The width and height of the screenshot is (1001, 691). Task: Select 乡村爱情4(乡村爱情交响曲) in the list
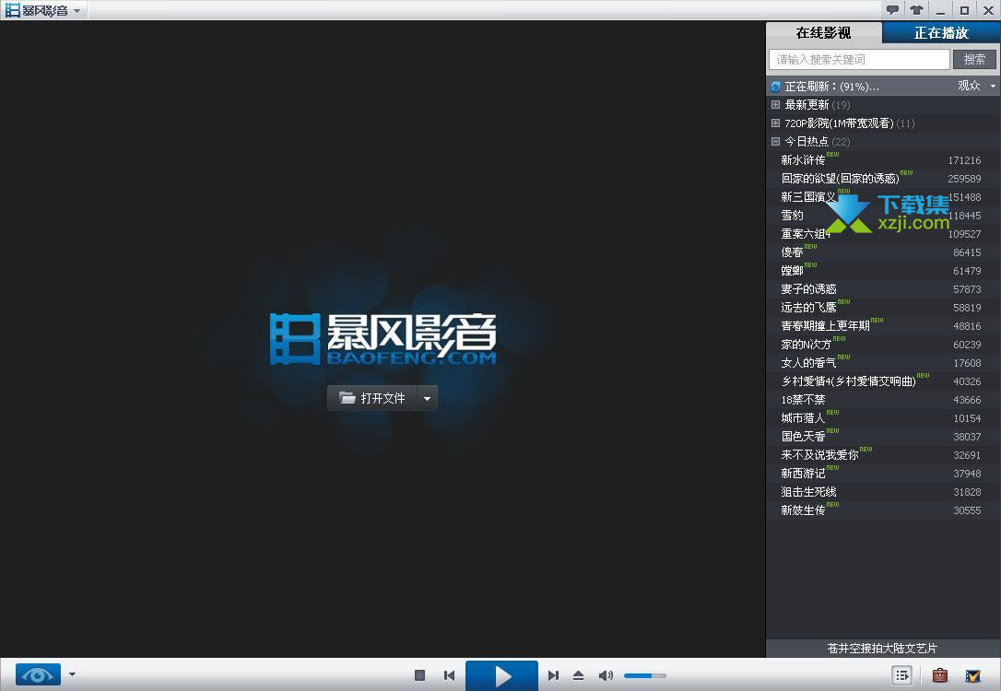pyautogui.click(x=848, y=381)
